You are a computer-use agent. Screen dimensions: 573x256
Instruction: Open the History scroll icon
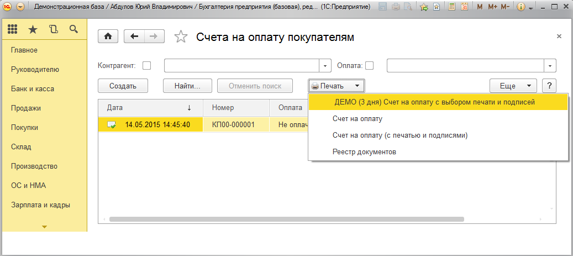point(53,29)
